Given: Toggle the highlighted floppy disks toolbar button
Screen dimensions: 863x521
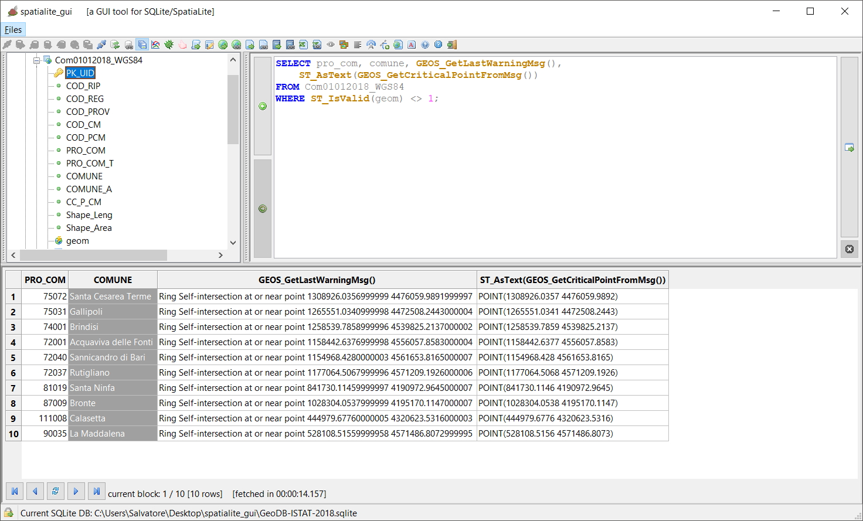Looking at the screenshot, I should [142, 45].
